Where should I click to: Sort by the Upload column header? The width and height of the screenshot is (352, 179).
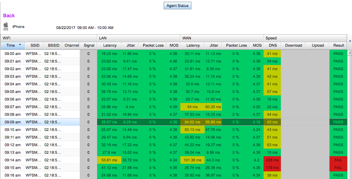point(318,45)
